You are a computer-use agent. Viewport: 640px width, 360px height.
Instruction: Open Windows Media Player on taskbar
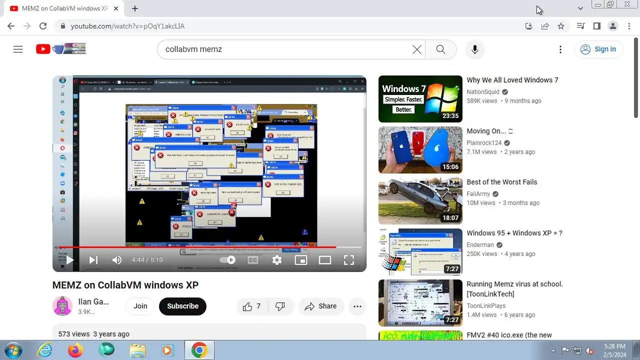[168, 350]
